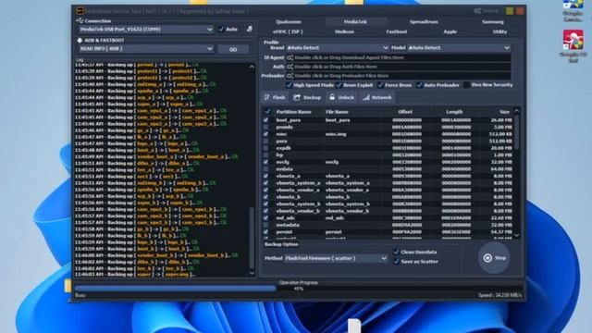Minimize the window with the yellow button

(510, 11)
